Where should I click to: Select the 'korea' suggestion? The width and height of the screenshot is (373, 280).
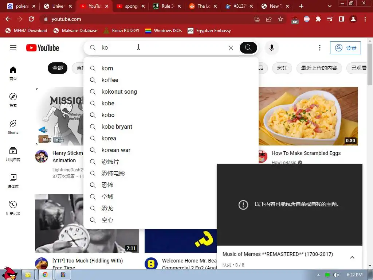click(x=171, y=138)
